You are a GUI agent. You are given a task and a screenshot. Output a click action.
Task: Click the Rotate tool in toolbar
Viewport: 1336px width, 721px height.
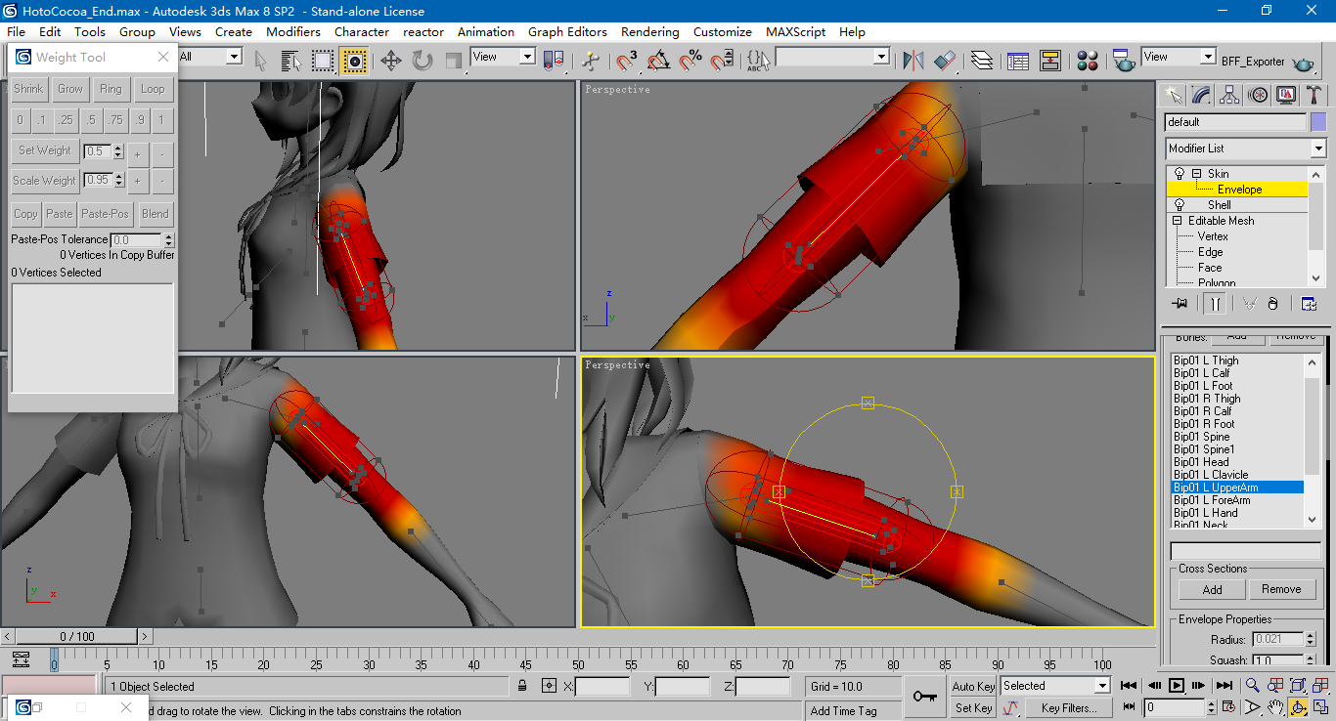[423, 61]
